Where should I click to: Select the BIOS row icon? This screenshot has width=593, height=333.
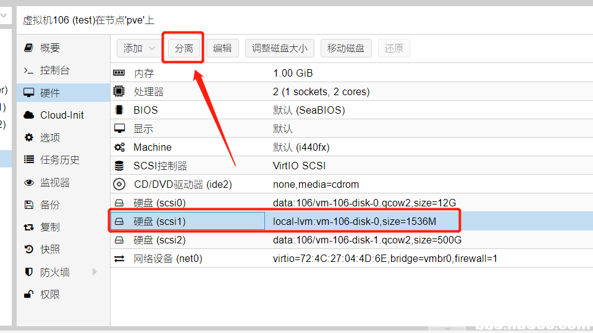click(x=119, y=110)
